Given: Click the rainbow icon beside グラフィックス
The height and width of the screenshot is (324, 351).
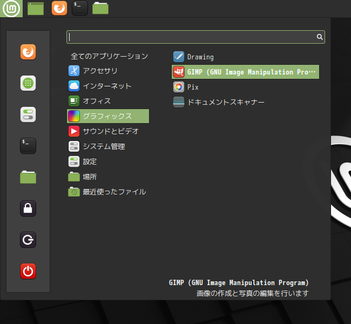Looking at the screenshot, I should pyautogui.click(x=74, y=116).
